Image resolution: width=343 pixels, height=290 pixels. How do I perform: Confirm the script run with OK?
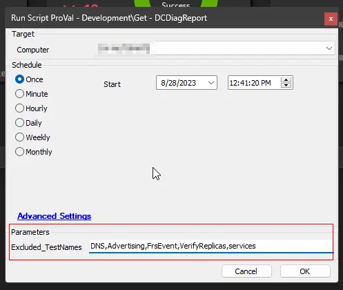click(x=305, y=271)
